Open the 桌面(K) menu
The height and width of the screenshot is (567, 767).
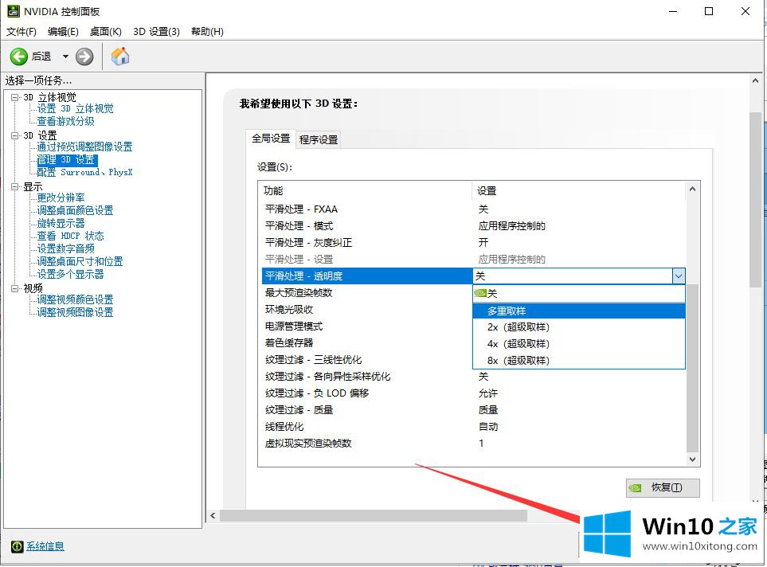click(106, 32)
